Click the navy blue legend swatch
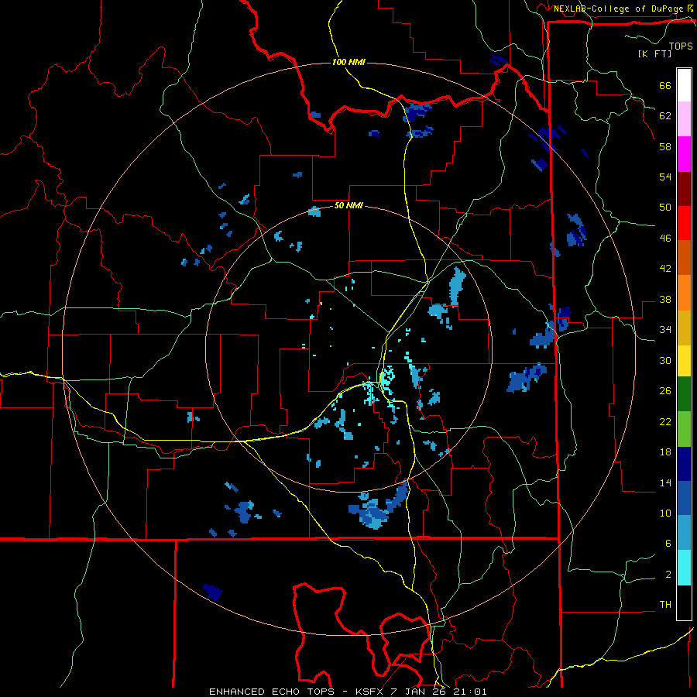 684,464
